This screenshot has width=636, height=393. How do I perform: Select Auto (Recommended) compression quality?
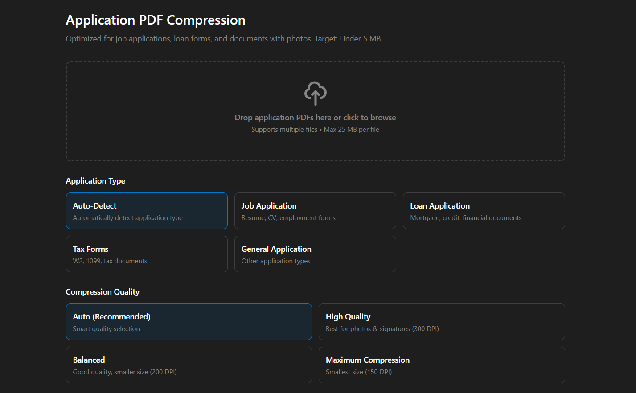coord(189,322)
